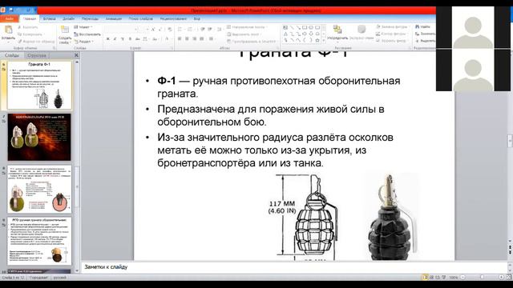
Task: Click the Заметки к слайду notes field
Action: 294,267
